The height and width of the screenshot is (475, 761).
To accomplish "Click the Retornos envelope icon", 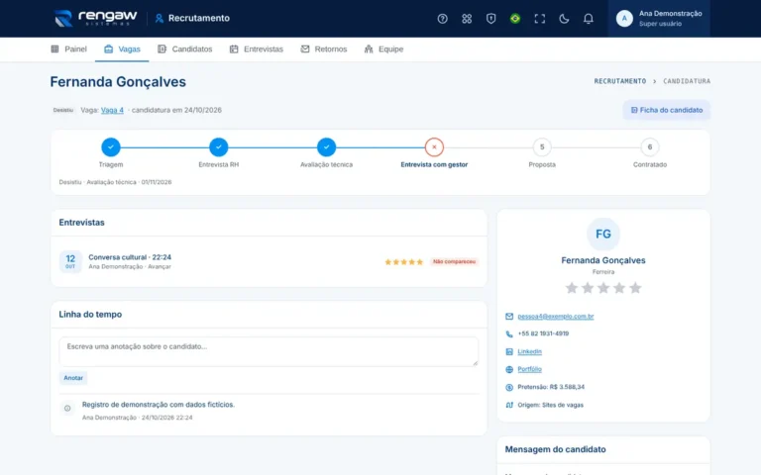I will pyautogui.click(x=305, y=48).
